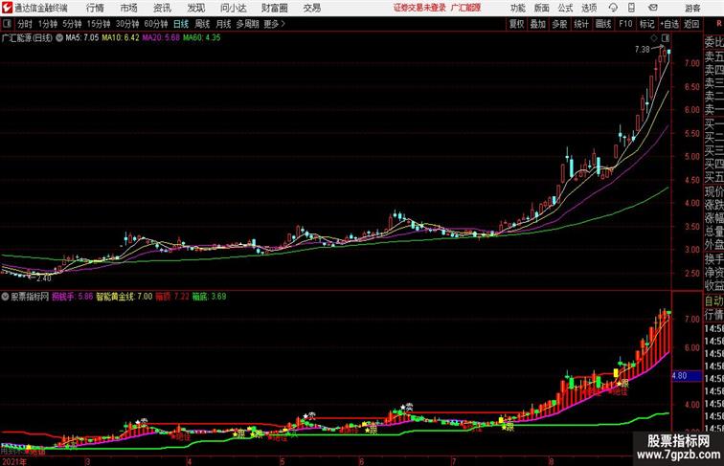Expand the 更多 periods list
724x466 pixels.
[x=274, y=24]
